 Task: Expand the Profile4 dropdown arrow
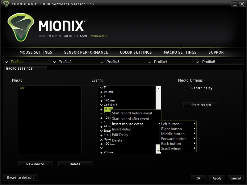click(x=150, y=62)
